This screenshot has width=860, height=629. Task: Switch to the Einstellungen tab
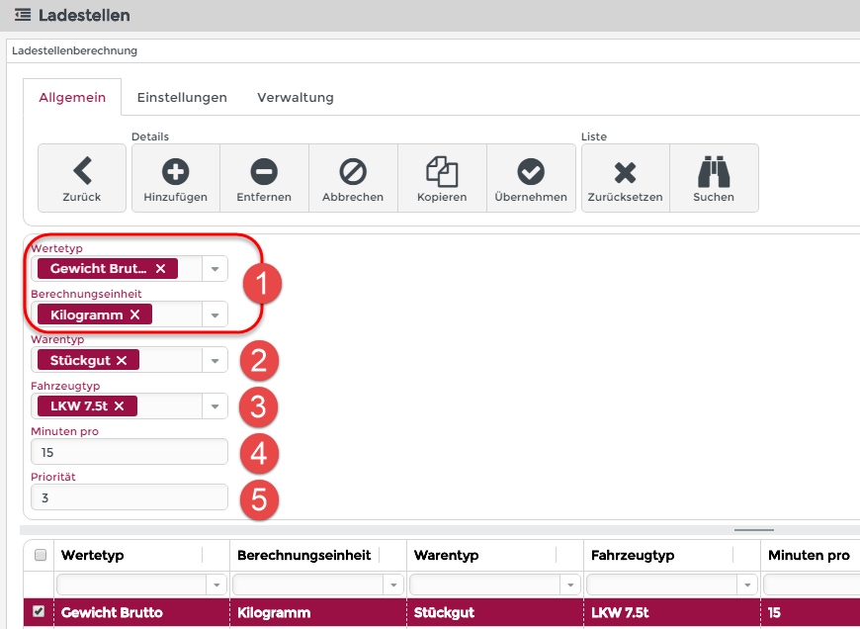182,97
